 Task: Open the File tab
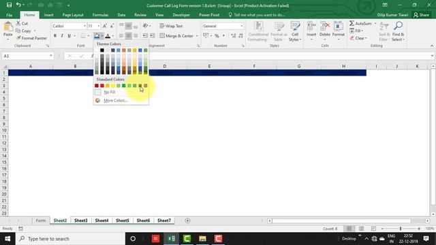(x=9, y=15)
